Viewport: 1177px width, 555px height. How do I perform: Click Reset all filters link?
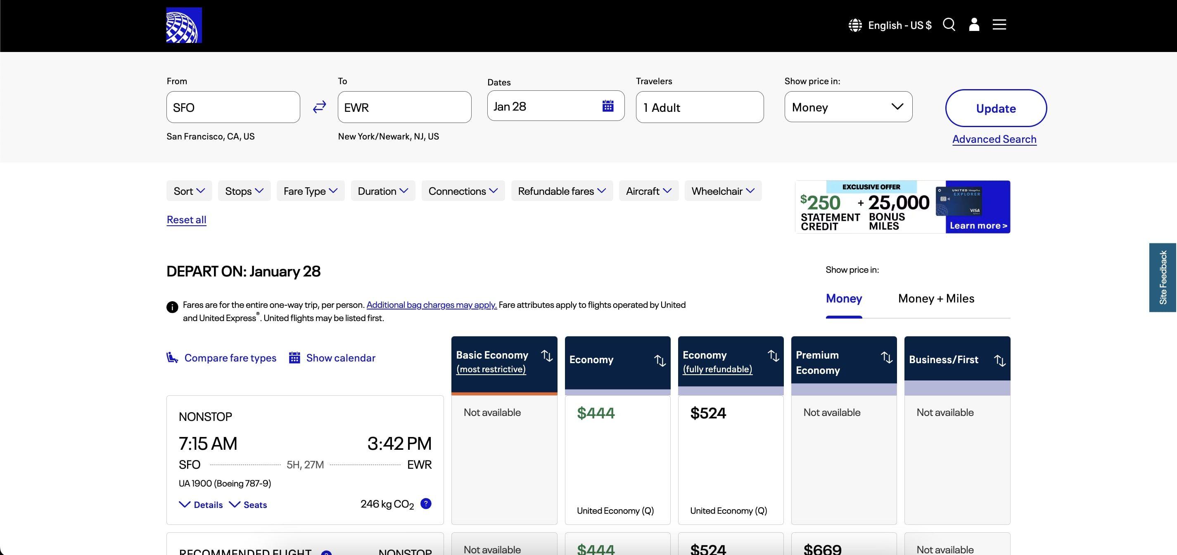pyautogui.click(x=186, y=220)
